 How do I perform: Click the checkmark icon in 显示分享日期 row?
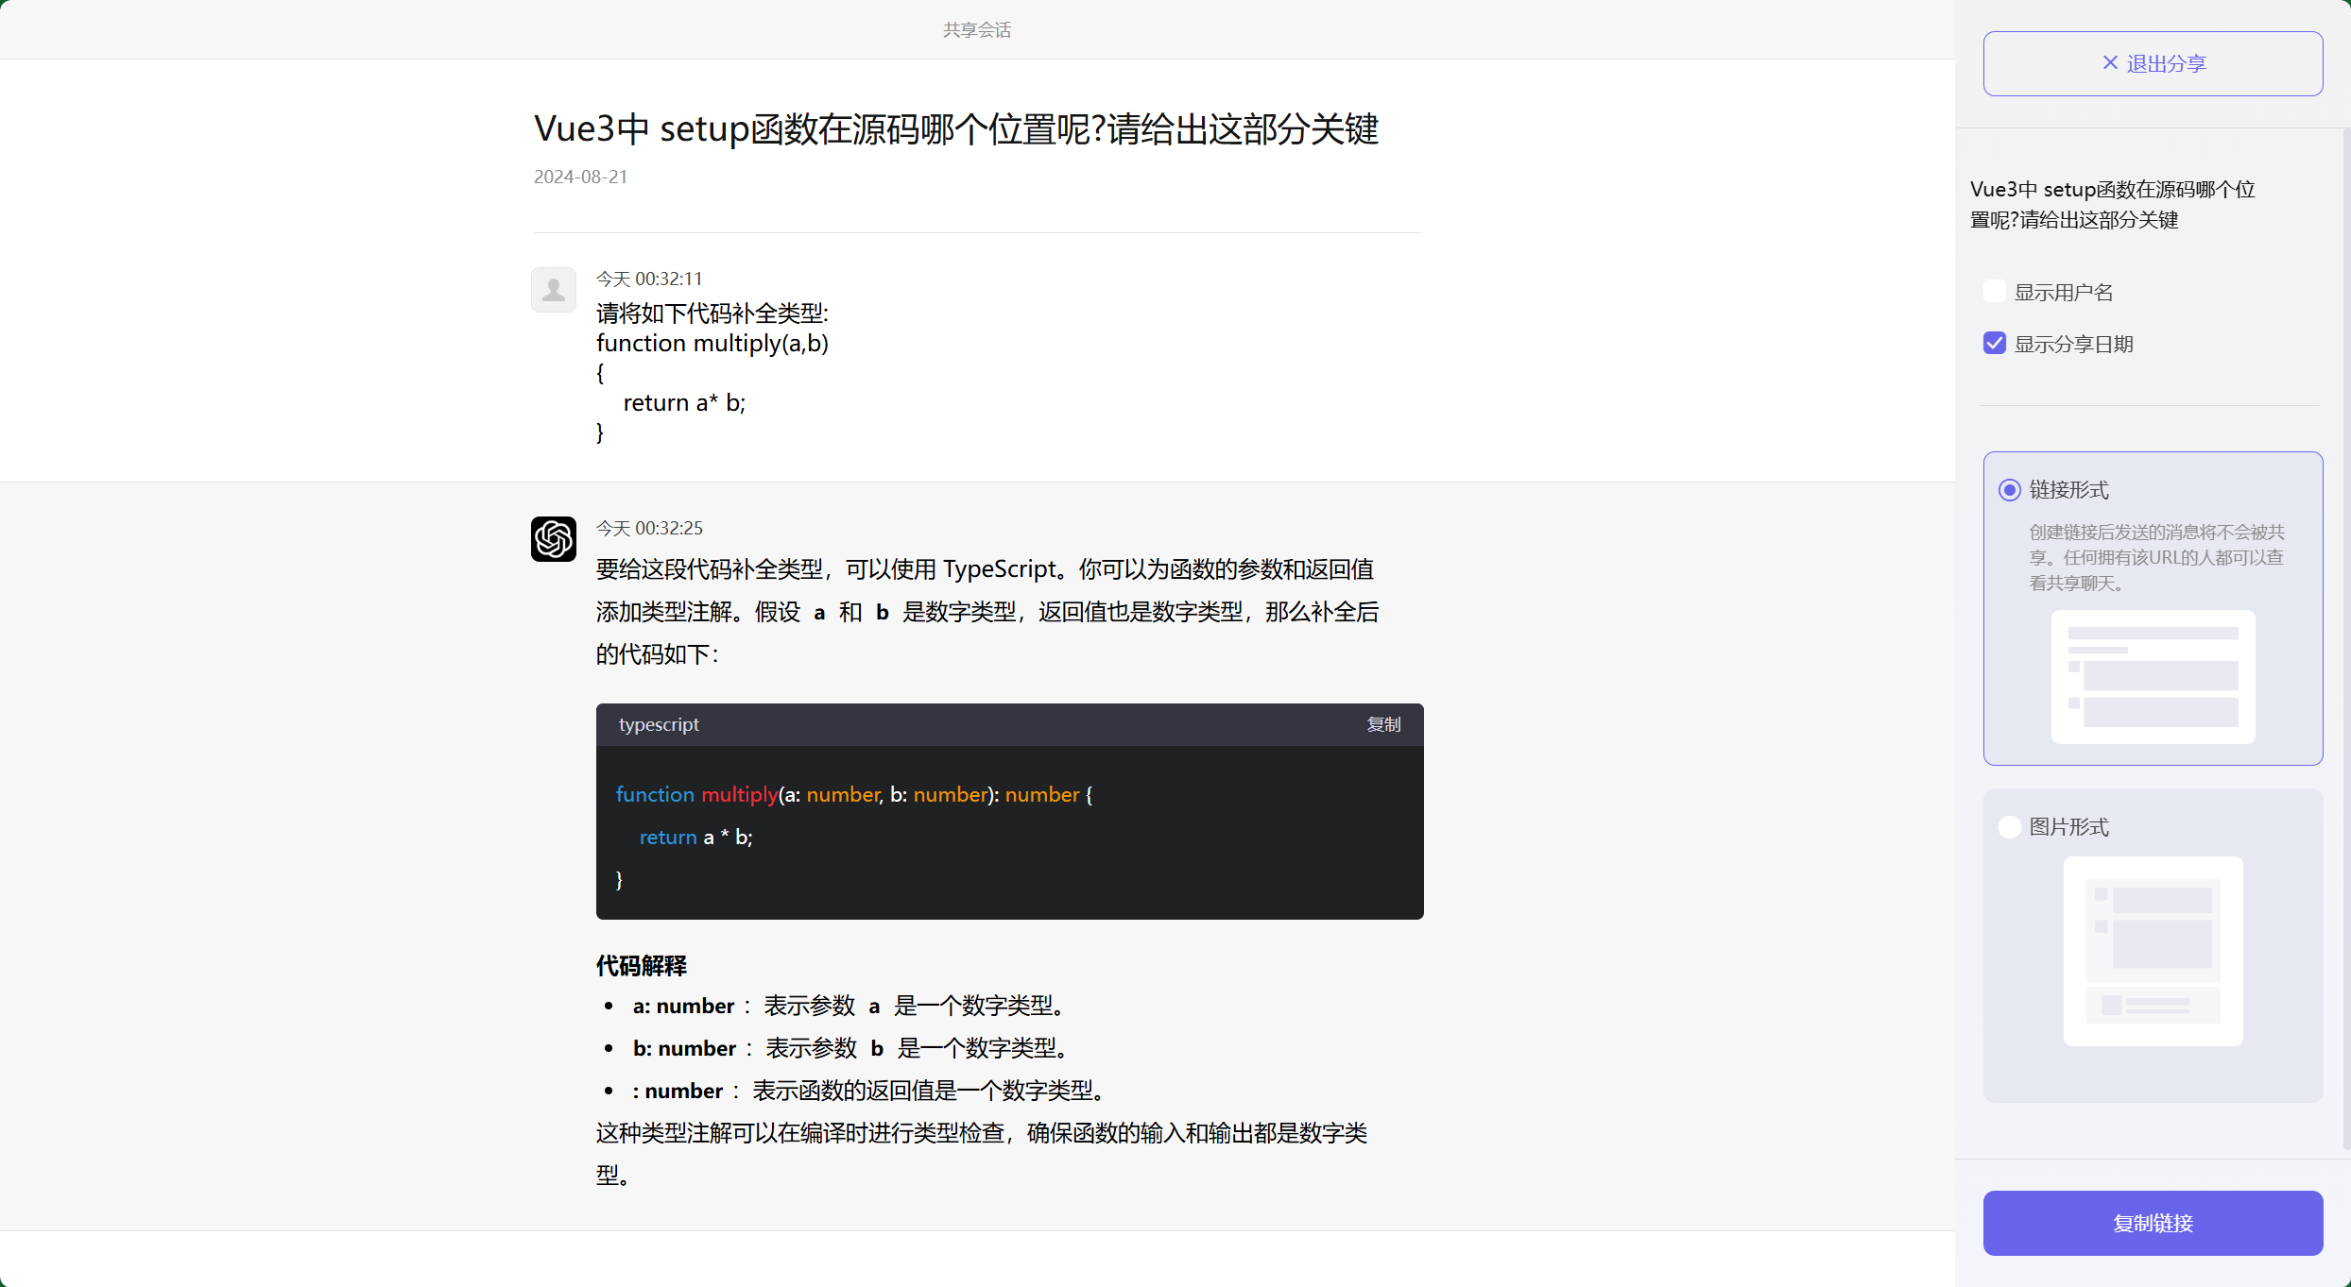point(1994,343)
